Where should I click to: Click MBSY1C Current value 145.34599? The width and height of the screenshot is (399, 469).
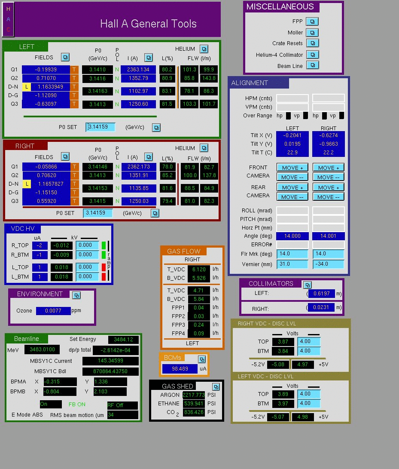(x=110, y=361)
